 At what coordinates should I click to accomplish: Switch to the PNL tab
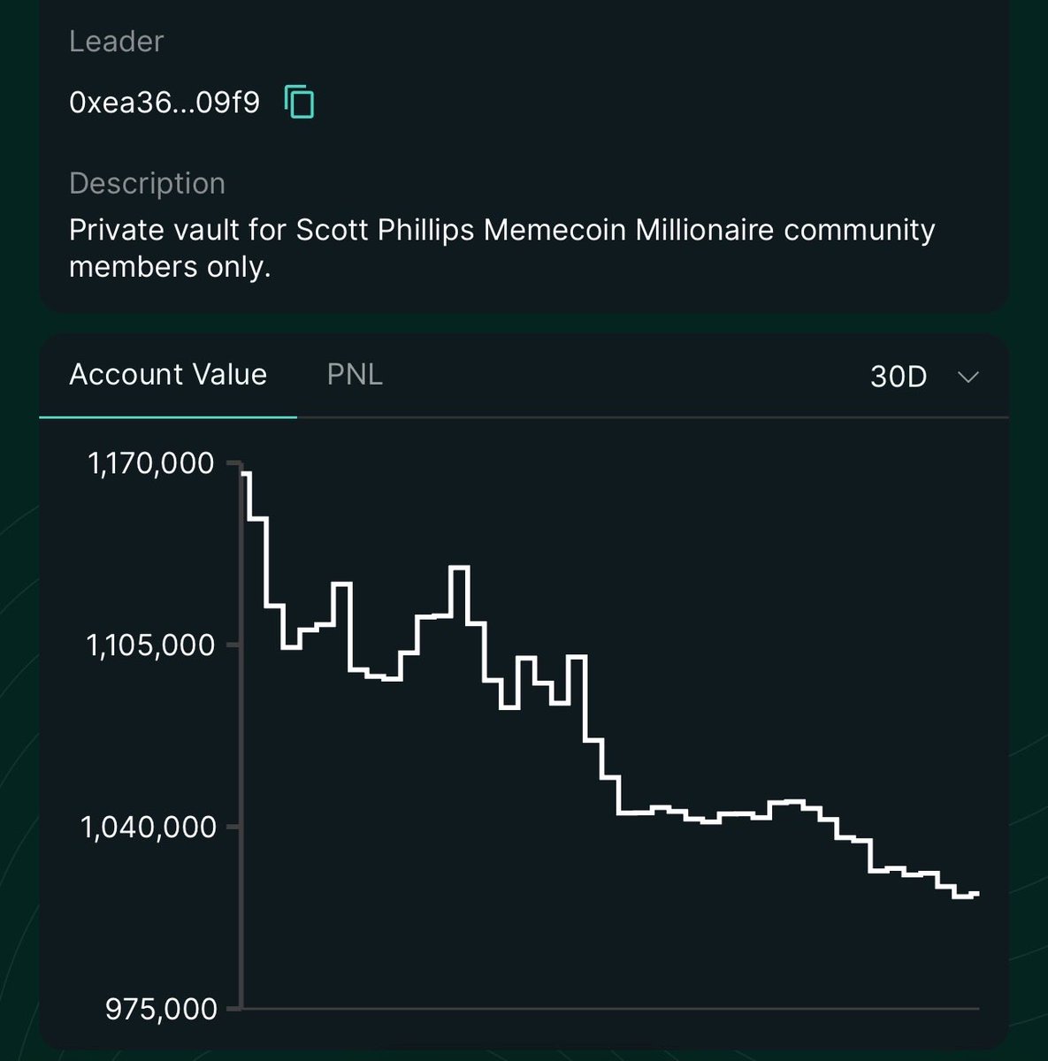pyautogui.click(x=355, y=375)
